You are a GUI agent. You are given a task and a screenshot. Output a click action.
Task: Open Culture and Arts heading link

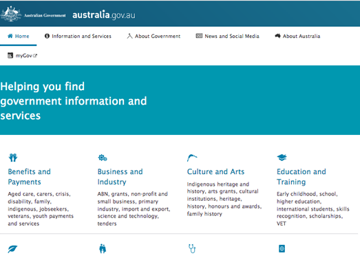[215, 171]
